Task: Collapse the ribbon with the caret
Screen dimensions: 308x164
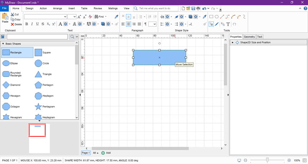Action: coord(300,9)
